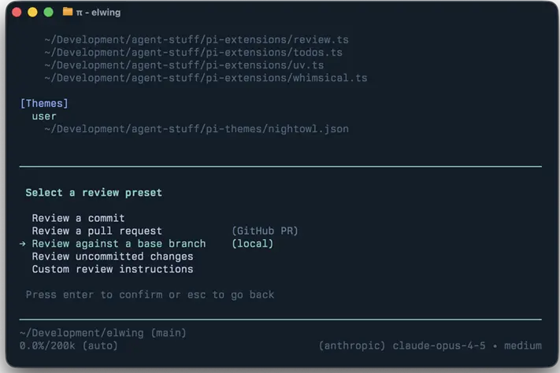Click the arrow marker beside the selected preset

[22, 244]
